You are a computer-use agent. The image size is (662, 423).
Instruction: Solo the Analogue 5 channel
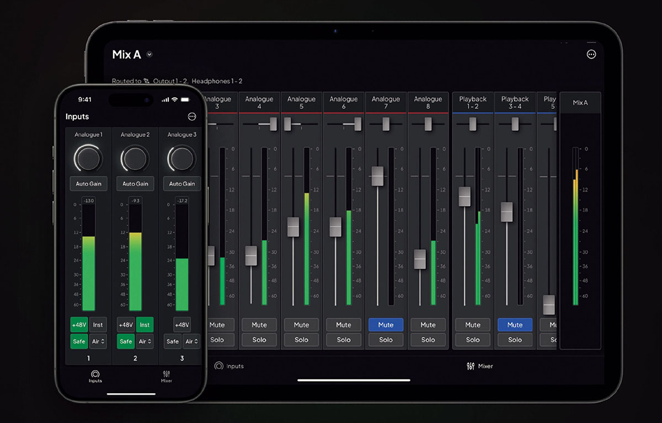tap(301, 340)
